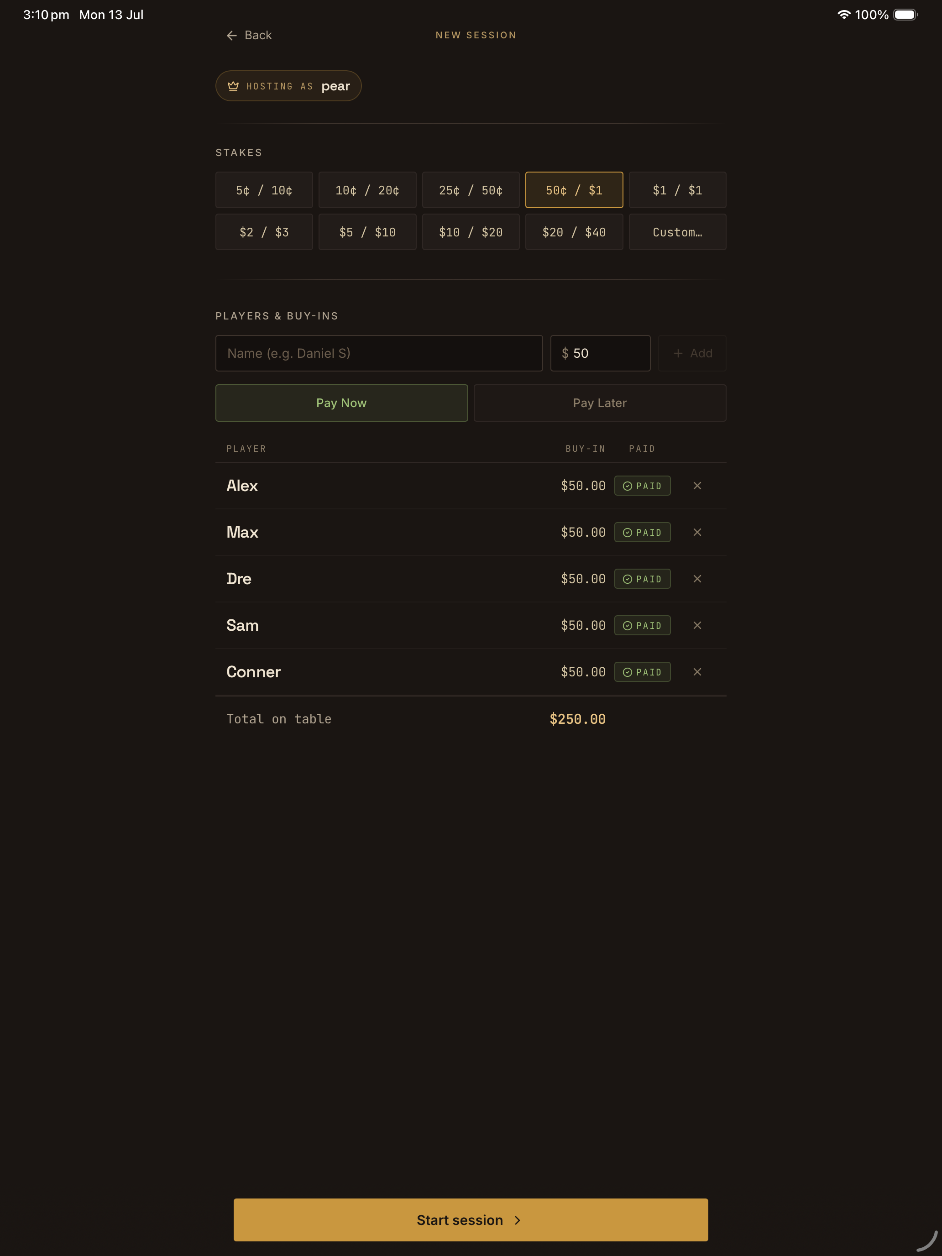Select 5¢ / 10¢ stakes
Screen dimensions: 942x1256
click(264, 190)
